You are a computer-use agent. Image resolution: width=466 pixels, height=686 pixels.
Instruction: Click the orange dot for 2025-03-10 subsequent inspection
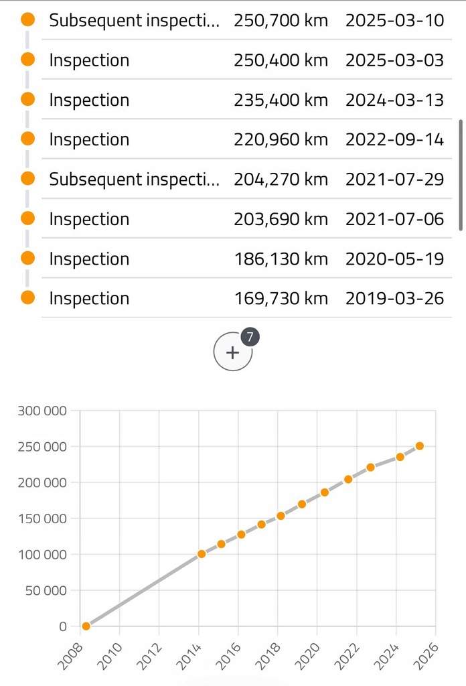(x=28, y=19)
